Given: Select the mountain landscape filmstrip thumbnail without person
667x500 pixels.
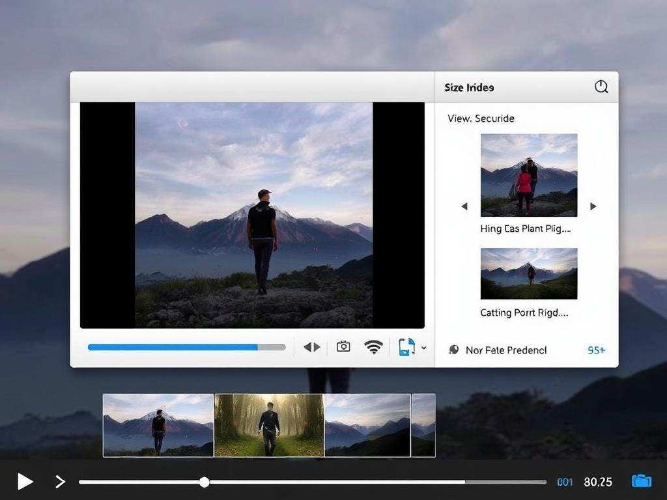Looking at the screenshot, I should [x=367, y=425].
